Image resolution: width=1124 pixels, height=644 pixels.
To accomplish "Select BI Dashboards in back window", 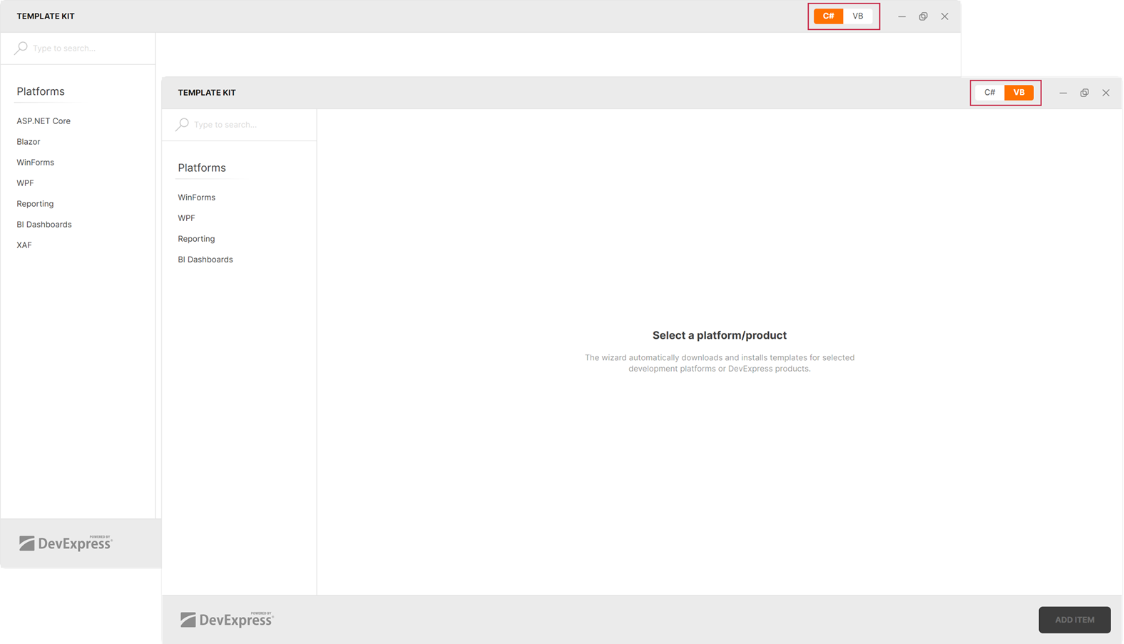I will (x=44, y=224).
